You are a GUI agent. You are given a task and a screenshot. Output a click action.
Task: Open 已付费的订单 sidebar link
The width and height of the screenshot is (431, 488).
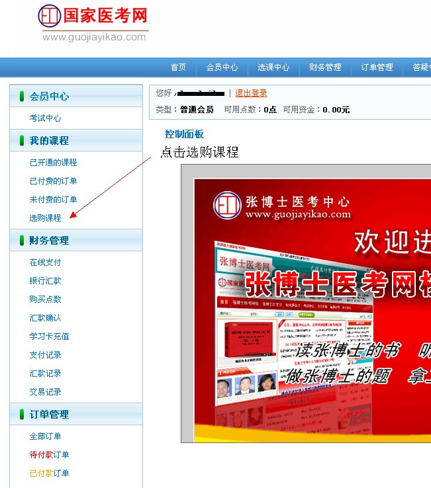[x=53, y=181]
